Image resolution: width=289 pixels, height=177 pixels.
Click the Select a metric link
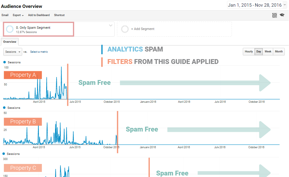[x=39, y=52]
